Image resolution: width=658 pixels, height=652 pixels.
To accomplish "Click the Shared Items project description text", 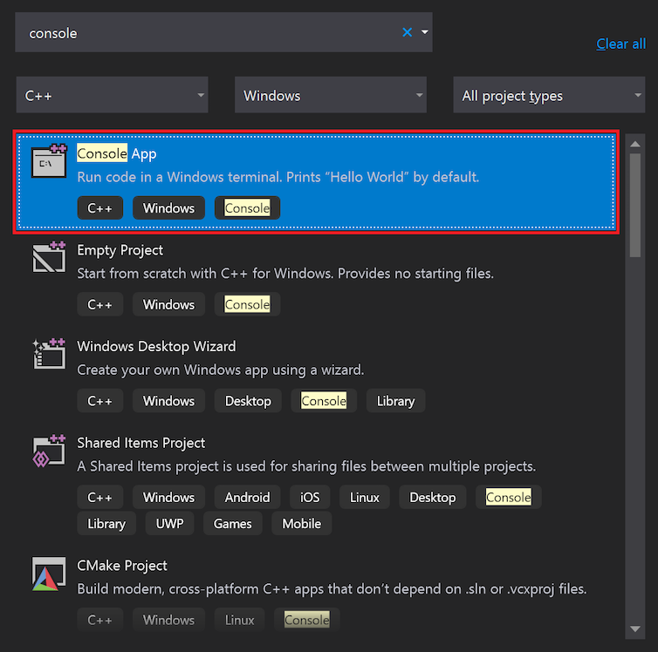I will (306, 466).
